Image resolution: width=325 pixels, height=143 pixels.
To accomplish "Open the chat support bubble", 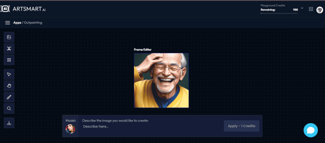I will [311, 130].
